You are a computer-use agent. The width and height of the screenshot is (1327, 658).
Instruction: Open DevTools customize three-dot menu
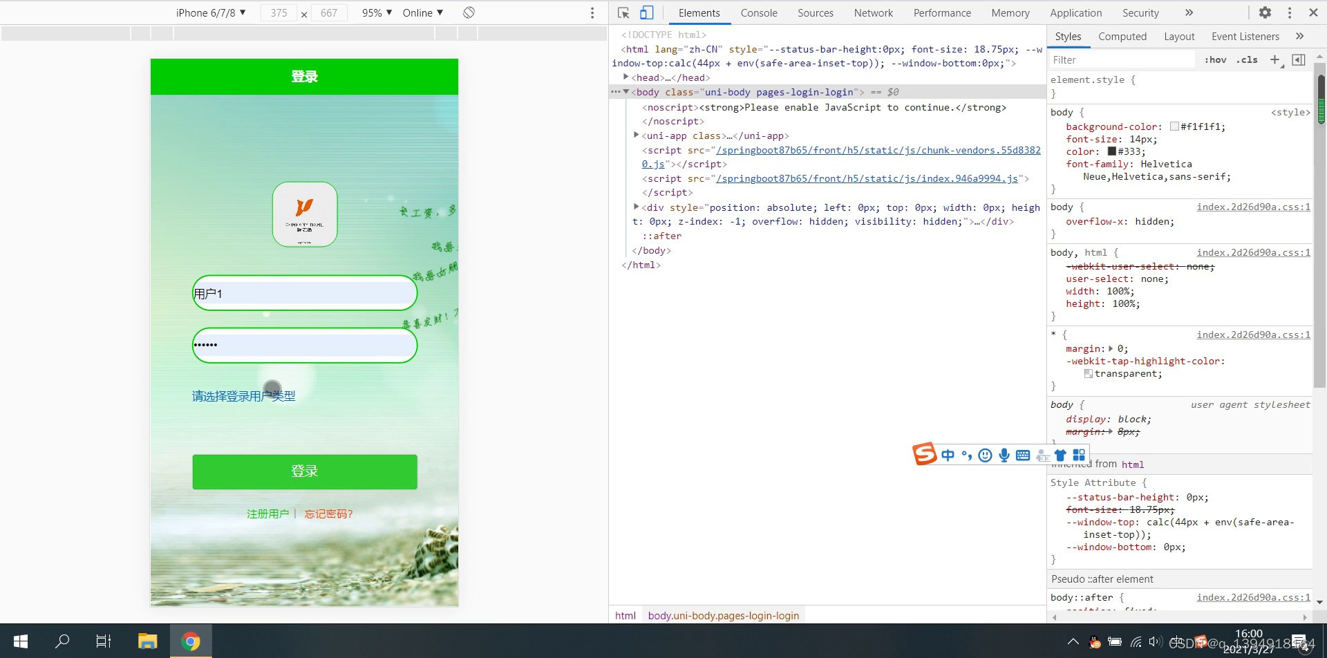pyautogui.click(x=1289, y=12)
